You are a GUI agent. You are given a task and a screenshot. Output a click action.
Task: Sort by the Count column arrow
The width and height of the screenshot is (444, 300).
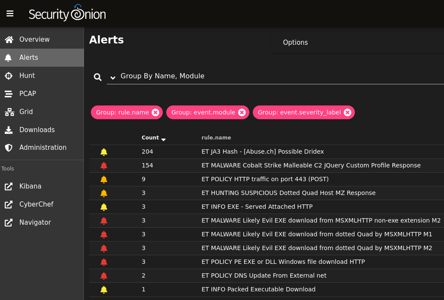pyautogui.click(x=163, y=139)
